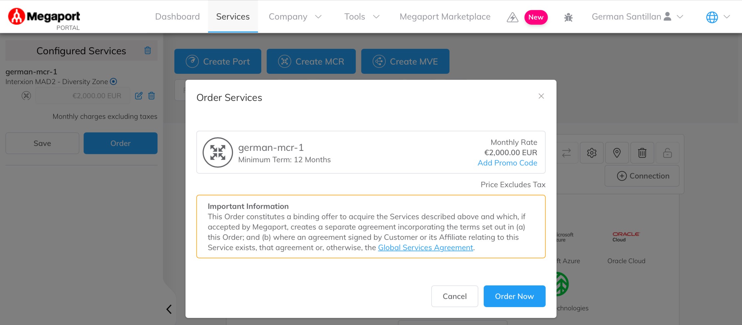Click Order Now to confirm
Screen dimensions: 742x325
[514, 296]
